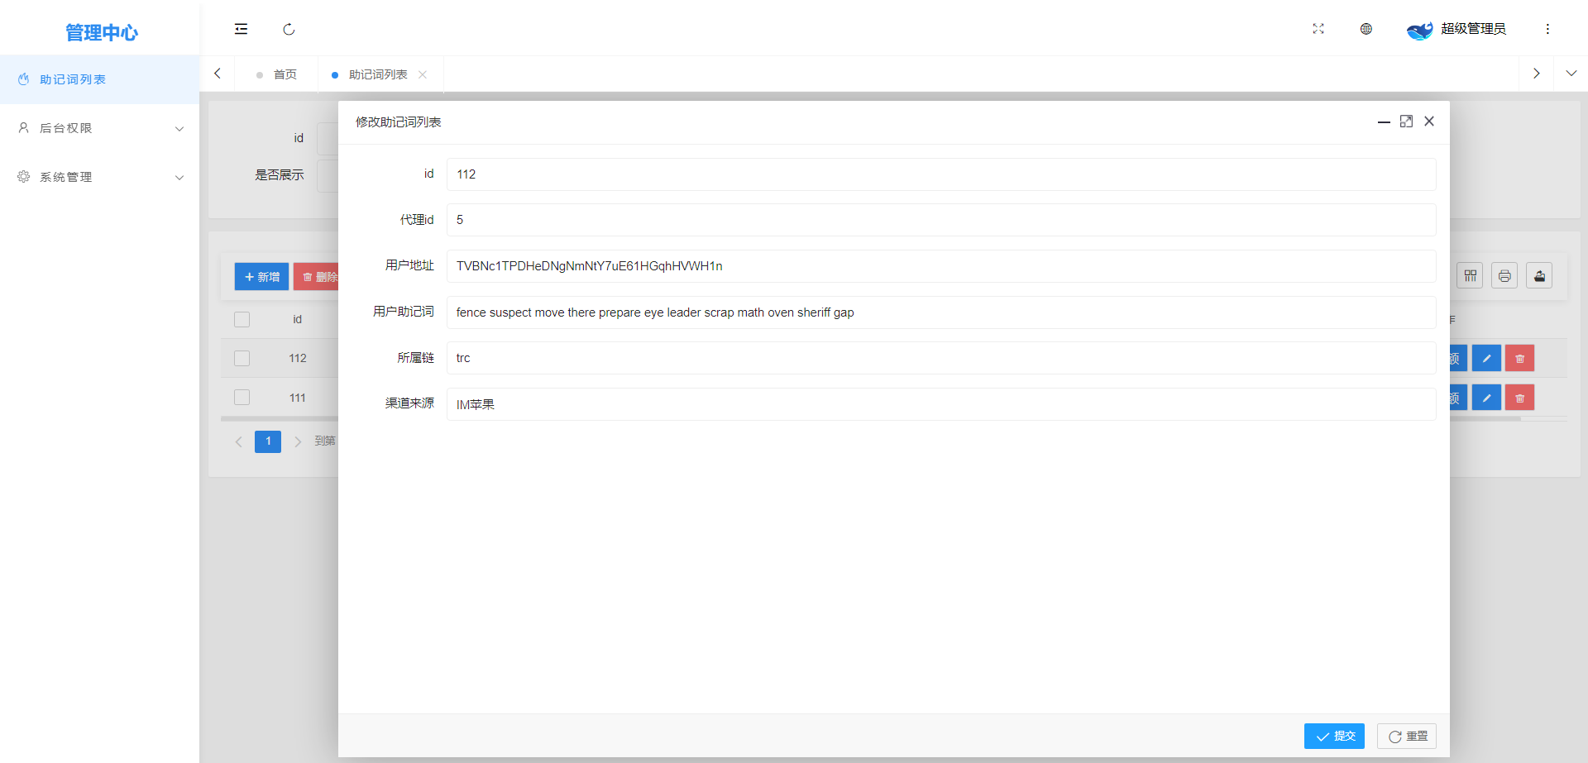Viewport: 1588px width, 763px height.
Task: Check the checkbox for row 112
Action: pyautogui.click(x=242, y=359)
